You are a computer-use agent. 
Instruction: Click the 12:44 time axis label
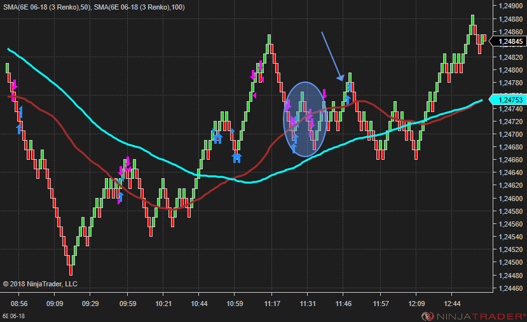[x=453, y=304]
